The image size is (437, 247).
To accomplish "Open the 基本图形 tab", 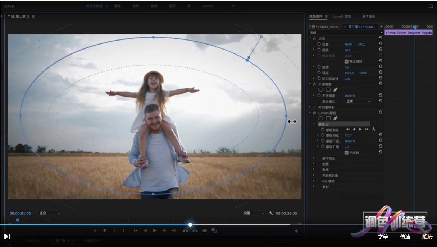I will (368, 17).
